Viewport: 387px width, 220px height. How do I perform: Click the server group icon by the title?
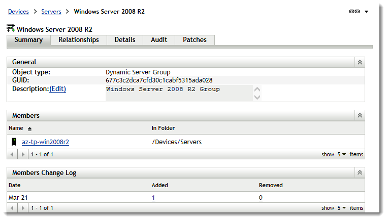[x=11, y=29]
